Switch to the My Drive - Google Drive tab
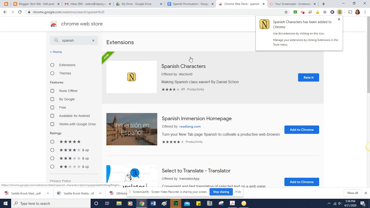 coord(138,4)
